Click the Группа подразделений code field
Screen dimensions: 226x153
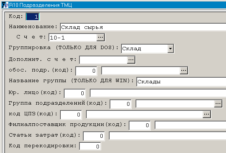tap(121, 104)
